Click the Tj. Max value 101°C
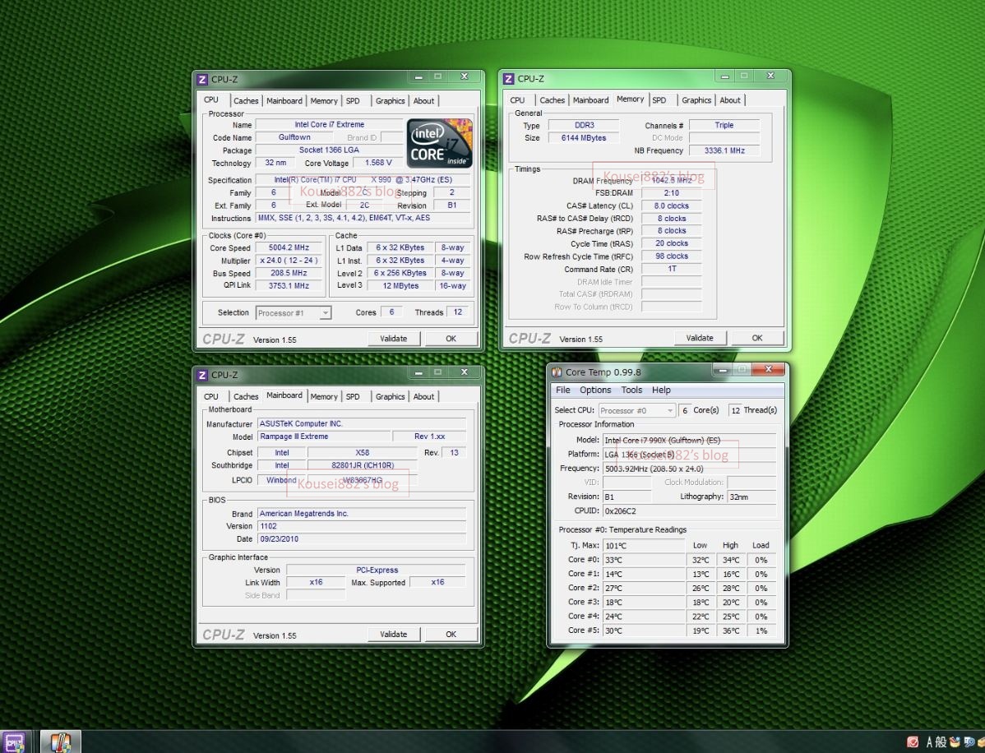This screenshot has width=985, height=753. click(644, 546)
